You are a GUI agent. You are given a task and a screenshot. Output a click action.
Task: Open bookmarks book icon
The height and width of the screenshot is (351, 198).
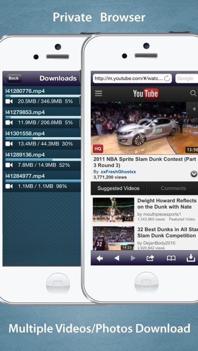pyautogui.click(x=171, y=258)
